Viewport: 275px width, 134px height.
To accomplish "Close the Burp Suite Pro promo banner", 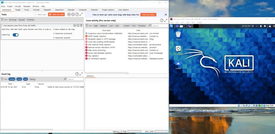I will 166,15.
